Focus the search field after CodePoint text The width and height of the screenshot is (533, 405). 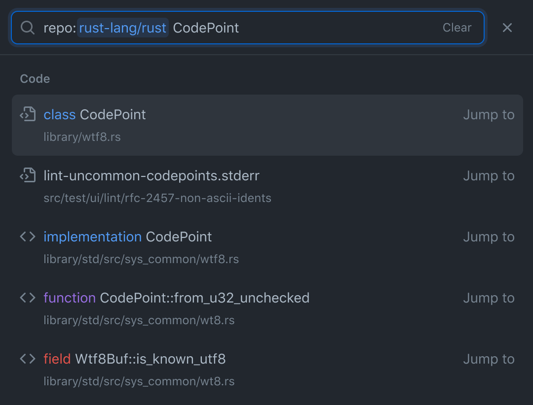coord(336,28)
